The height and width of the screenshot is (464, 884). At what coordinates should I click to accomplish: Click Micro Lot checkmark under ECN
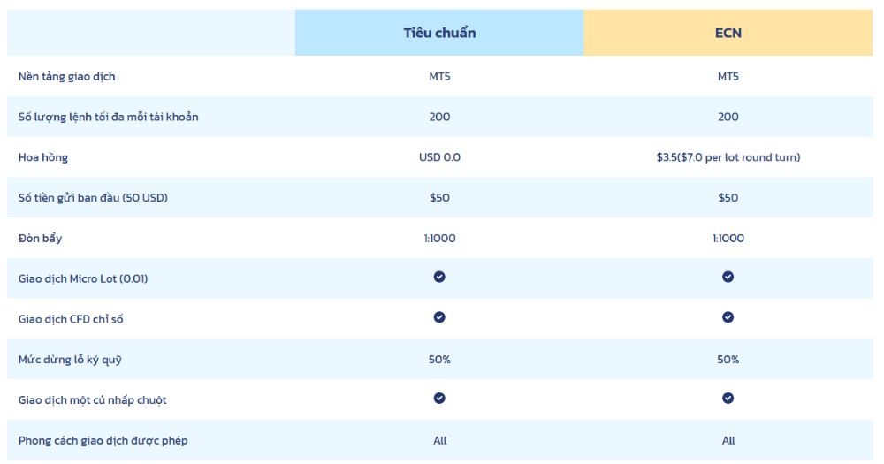[x=728, y=277]
